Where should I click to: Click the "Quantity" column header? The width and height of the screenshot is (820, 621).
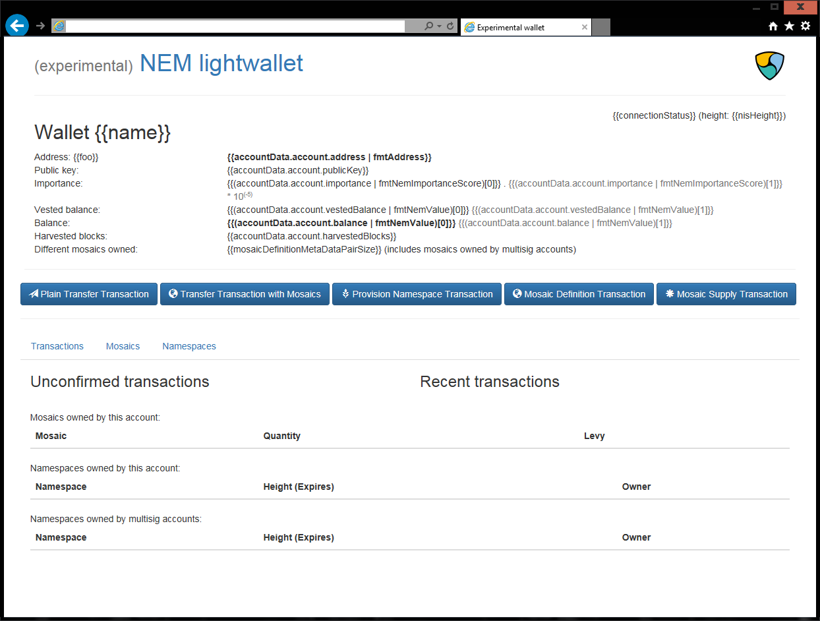282,436
